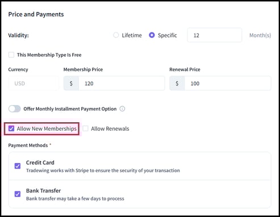Click the Bank Transfer option title
The width and height of the screenshot is (280, 217).
tap(44, 191)
